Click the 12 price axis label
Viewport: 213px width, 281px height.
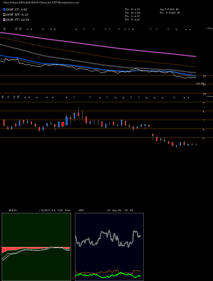coord(204,76)
